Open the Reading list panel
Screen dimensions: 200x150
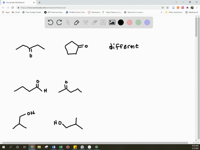click(x=192, y=12)
